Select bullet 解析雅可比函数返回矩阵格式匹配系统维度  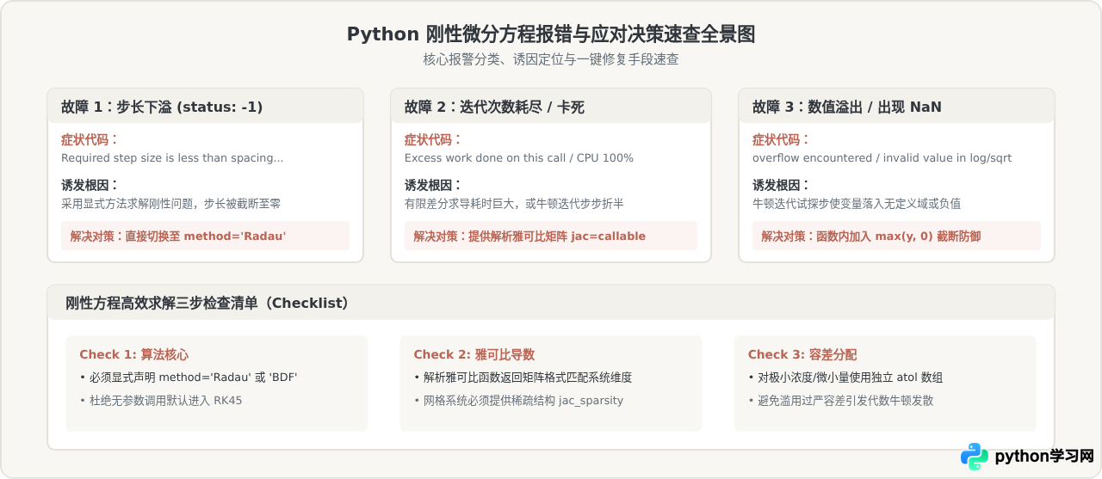click(523, 378)
